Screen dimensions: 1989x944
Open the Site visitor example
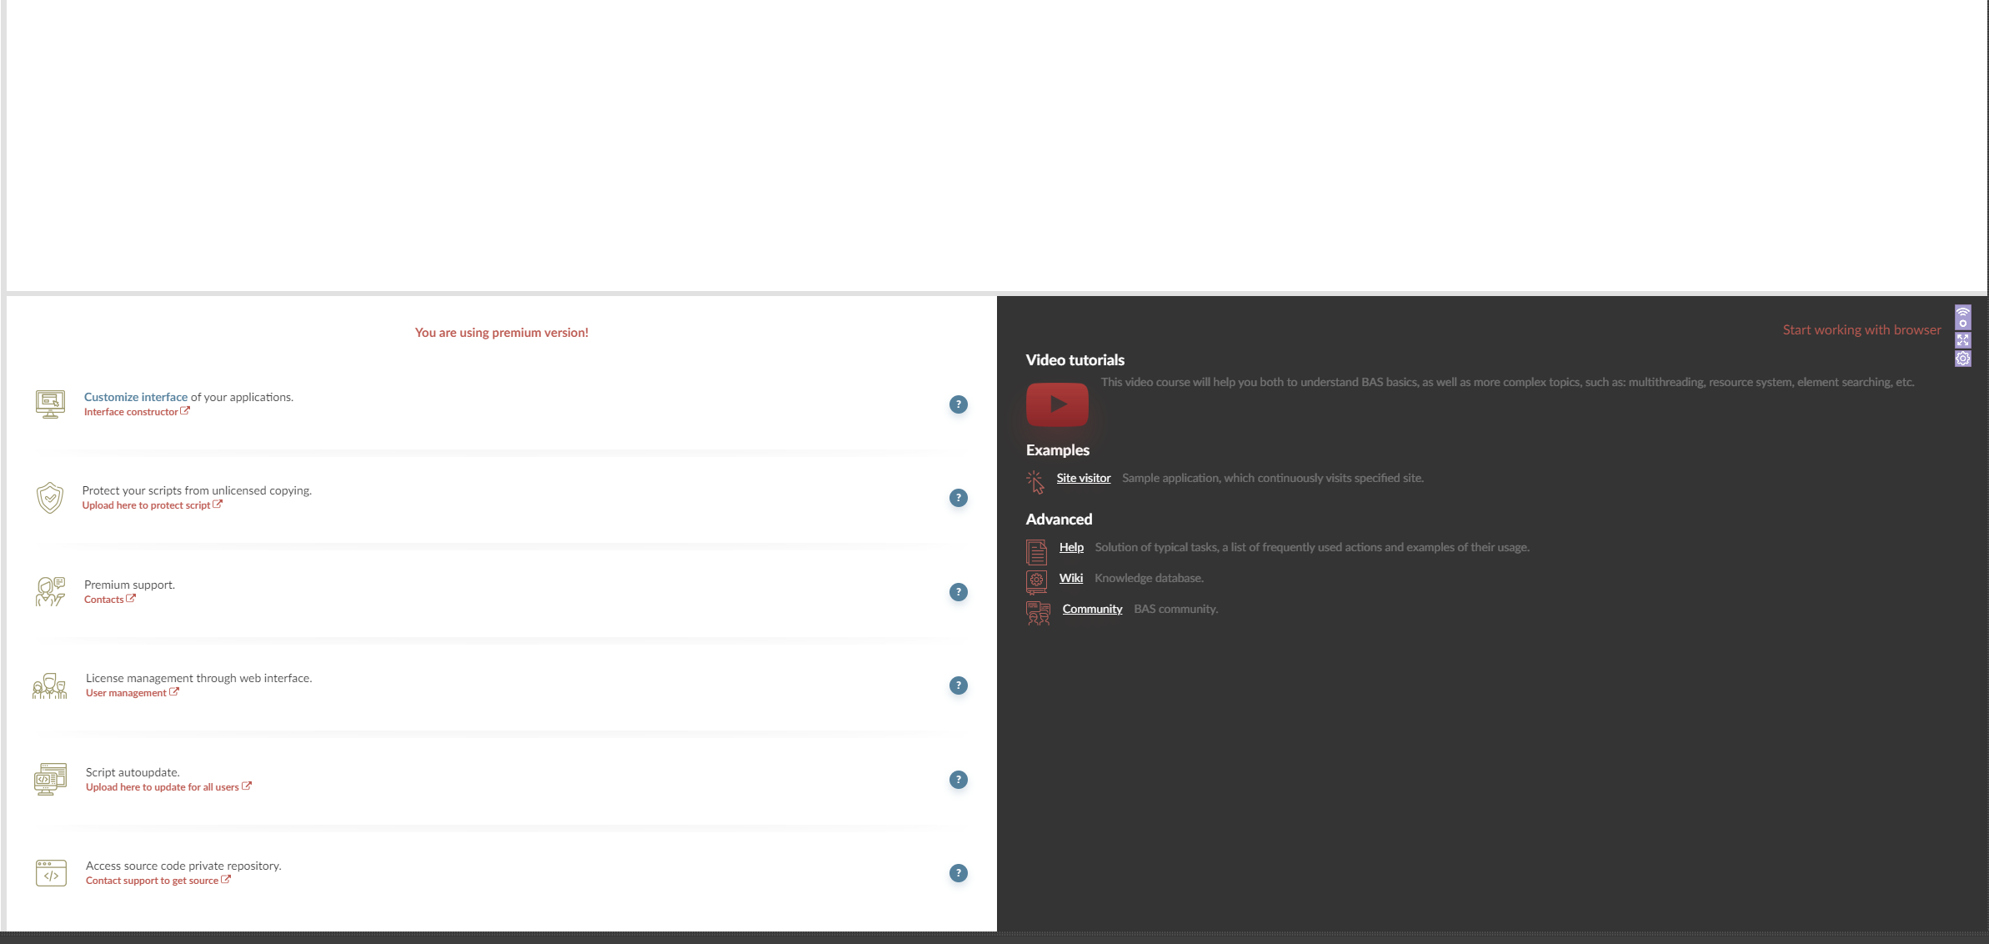1083,478
